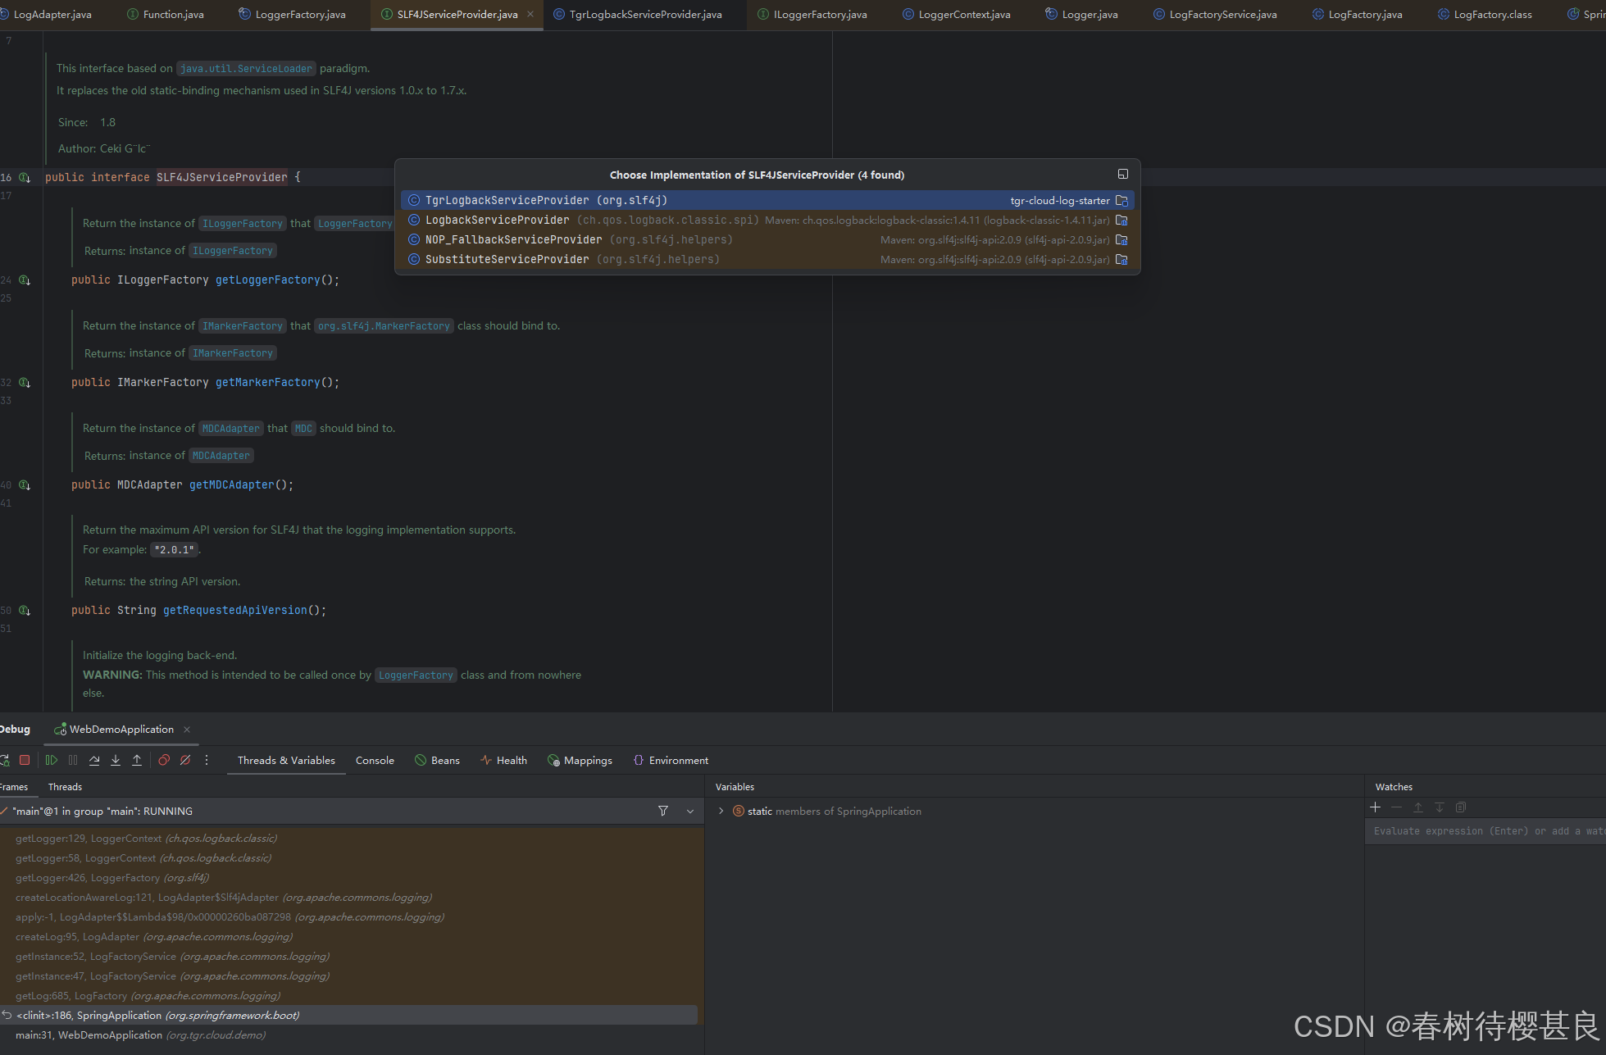Image resolution: width=1606 pixels, height=1055 pixels.
Task: Open the Mappings tab
Action: [580, 760]
